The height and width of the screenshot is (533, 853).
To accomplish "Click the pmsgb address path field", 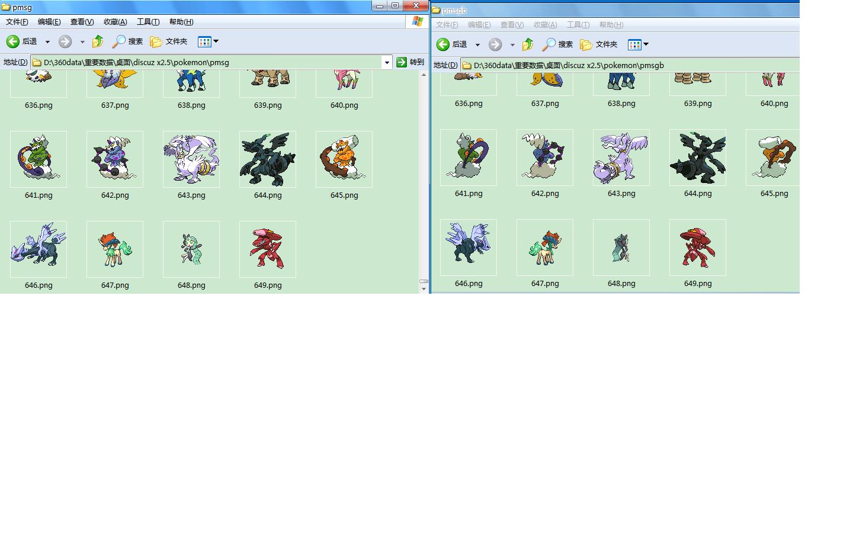I will (x=630, y=65).
